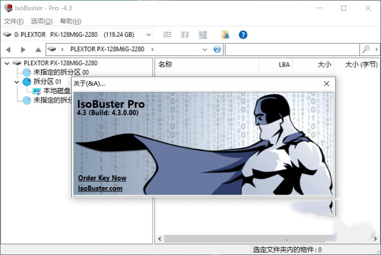The image size is (381, 255).
Task: Click the extract folder toolbar icon
Action: click(x=225, y=35)
